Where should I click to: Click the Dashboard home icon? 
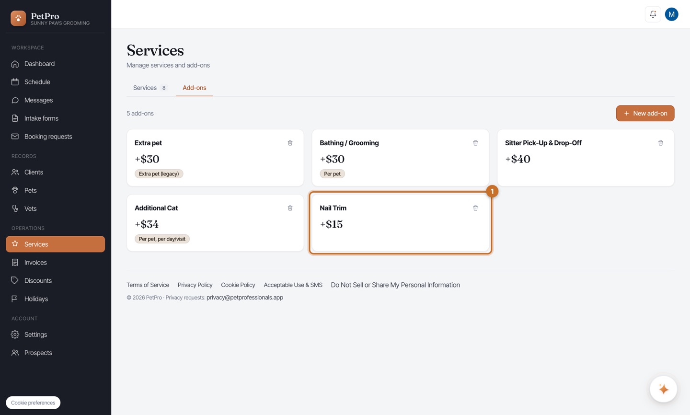point(15,64)
